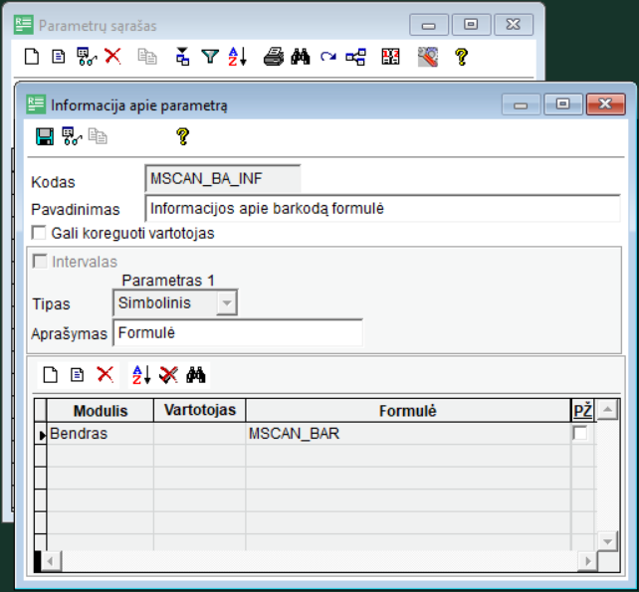Screen dimensions: 639x592
Task: Click the new blank page icon above formula grid
Action: pos(51,375)
